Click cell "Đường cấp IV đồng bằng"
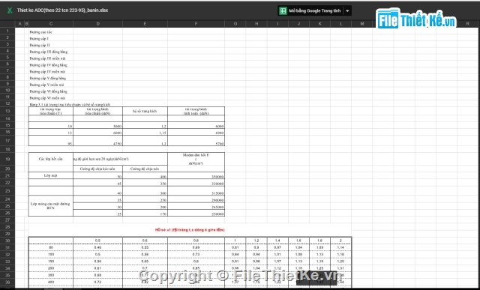Image resolution: width=480 pixels, height=290 pixels. (x=48, y=65)
